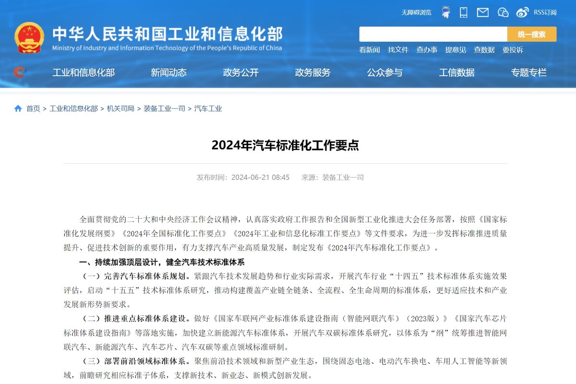
Task: Select 提意见 search shortcut
Action: click(x=456, y=50)
